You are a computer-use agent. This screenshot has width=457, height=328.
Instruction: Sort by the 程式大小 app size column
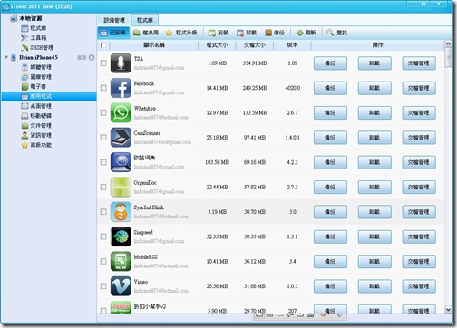pos(217,45)
